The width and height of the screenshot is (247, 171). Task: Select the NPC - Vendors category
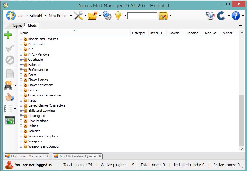[x=39, y=54]
